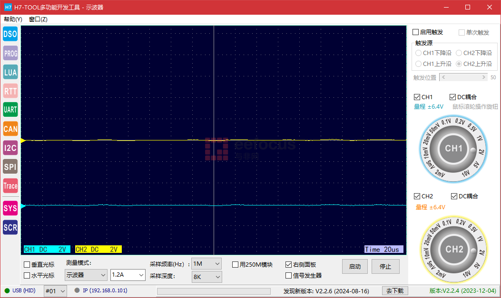Uncheck the CH1 channel checkbox
The image size is (501, 298).
point(417,97)
